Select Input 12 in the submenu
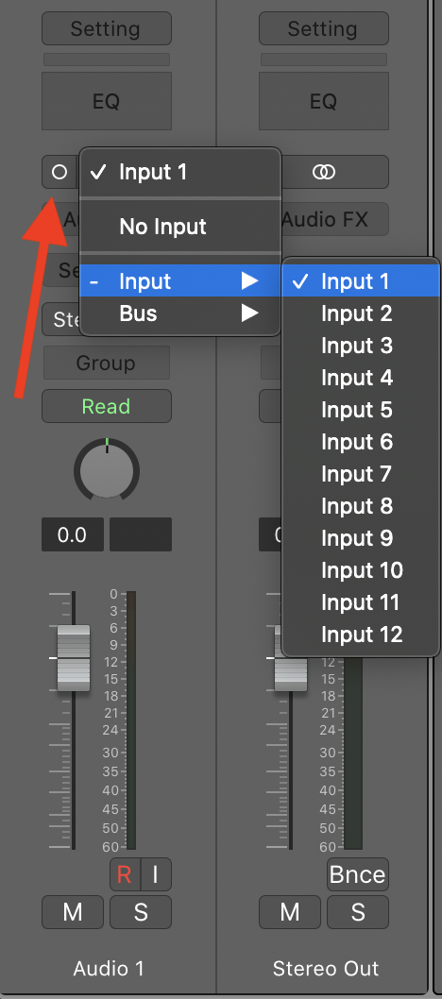This screenshot has height=999, width=442. click(361, 635)
